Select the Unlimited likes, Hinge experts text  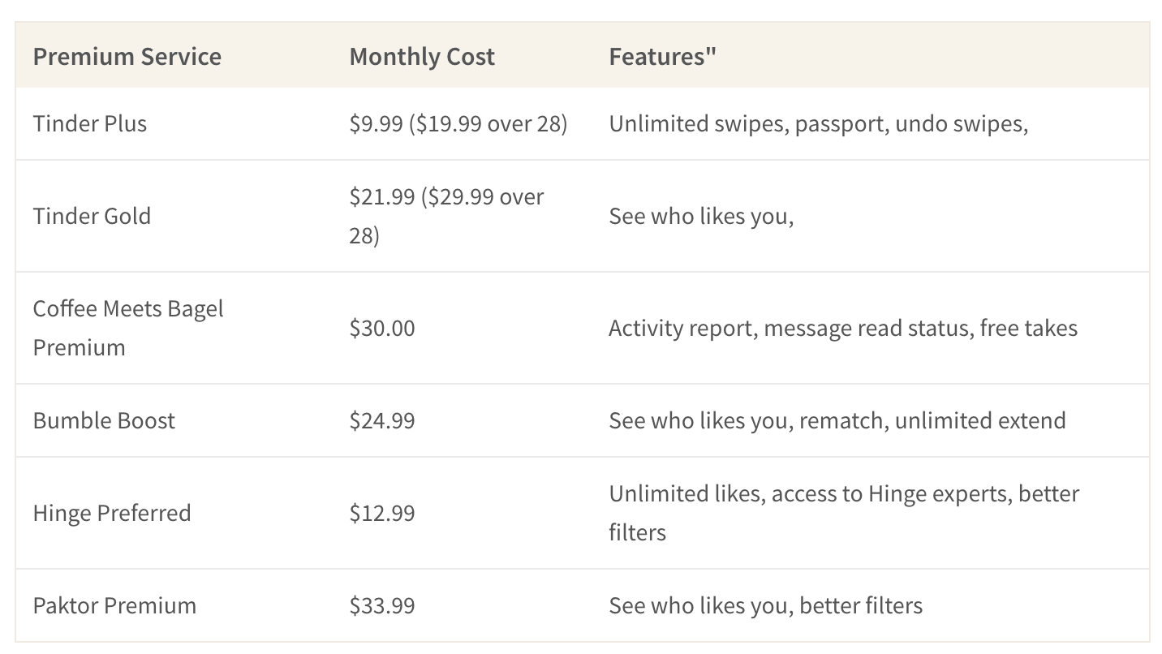tap(844, 513)
